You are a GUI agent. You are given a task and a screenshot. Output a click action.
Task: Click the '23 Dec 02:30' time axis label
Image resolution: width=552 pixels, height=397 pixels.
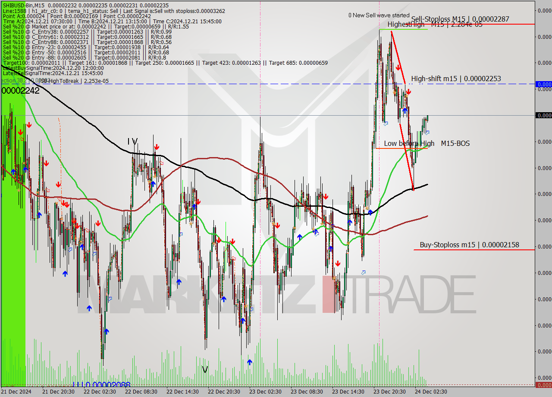(x=265, y=392)
